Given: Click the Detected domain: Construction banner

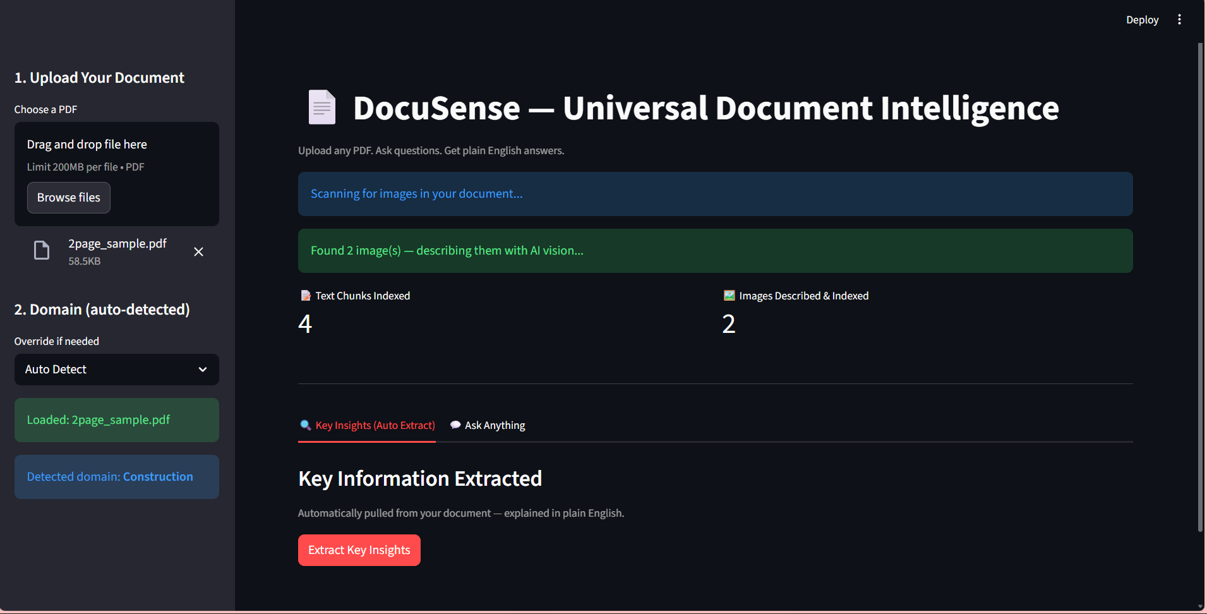Looking at the screenshot, I should [x=116, y=476].
